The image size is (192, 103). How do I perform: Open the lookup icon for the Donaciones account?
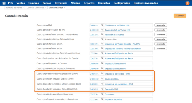pos(102,94)
